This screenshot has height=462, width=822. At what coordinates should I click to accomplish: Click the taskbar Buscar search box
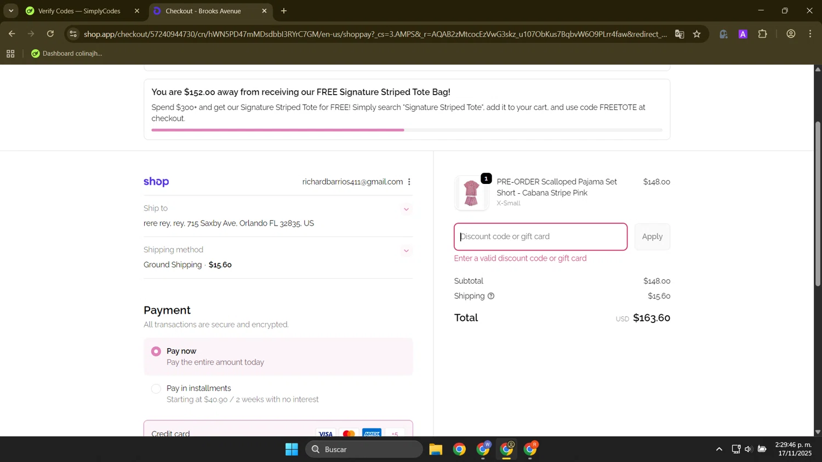click(364, 449)
